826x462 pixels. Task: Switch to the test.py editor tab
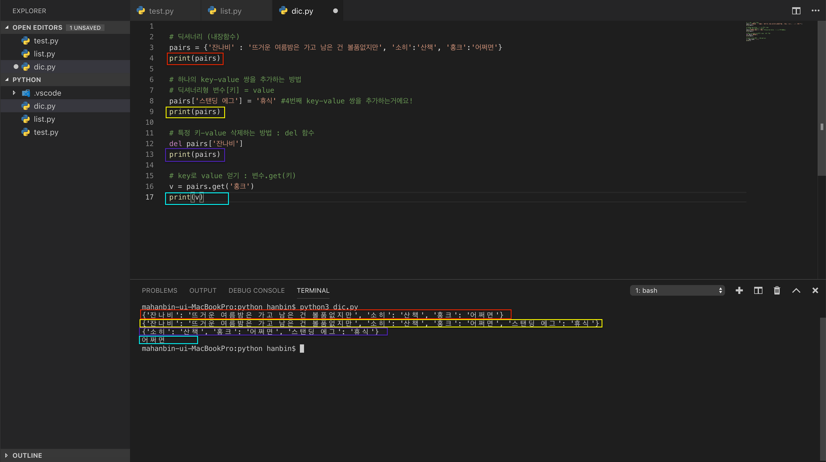[x=161, y=11]
